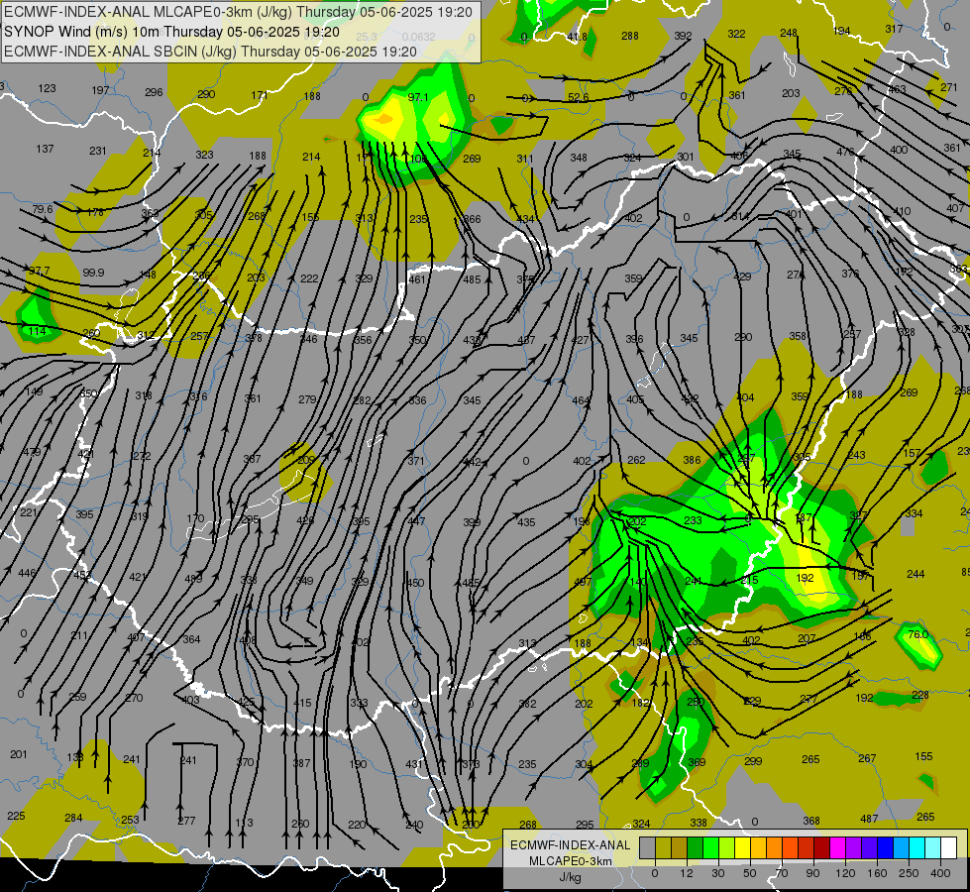This screenshot has width=970, height=892.
Task: Click the purple swatch in the legend
Action: pyautogui.click(x=854, y=848)
